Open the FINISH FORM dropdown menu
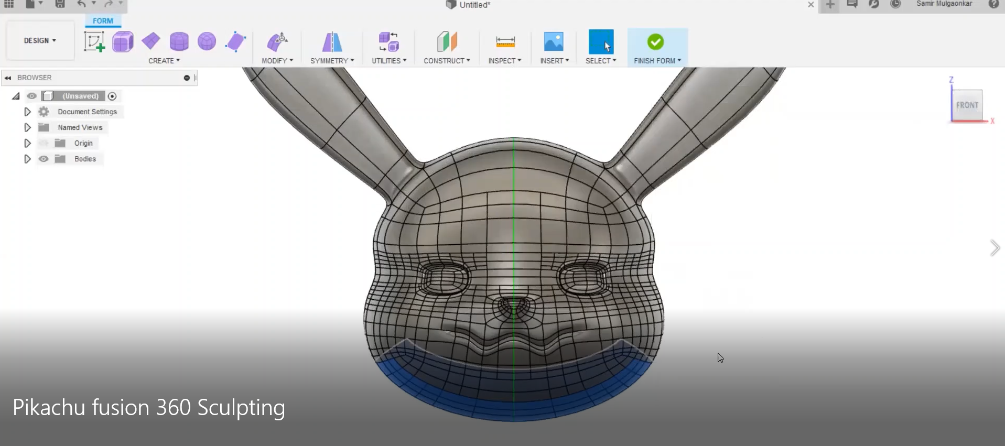This screenshot has height=446, width=1005. (657, 61)
